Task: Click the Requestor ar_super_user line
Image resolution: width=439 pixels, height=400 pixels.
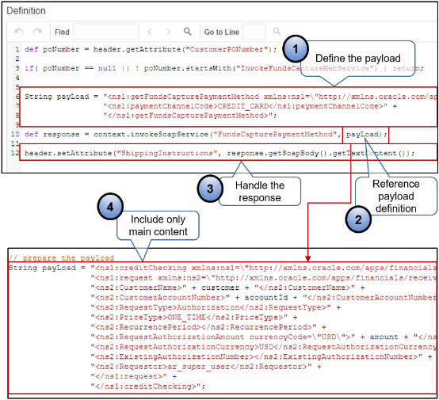Action: (x=206, y=367)
